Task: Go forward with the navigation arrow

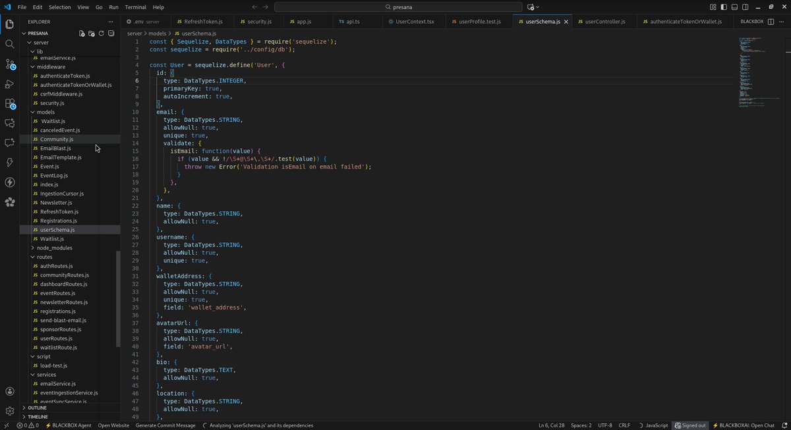Action: pyautogui.click(x=266, y=7)
